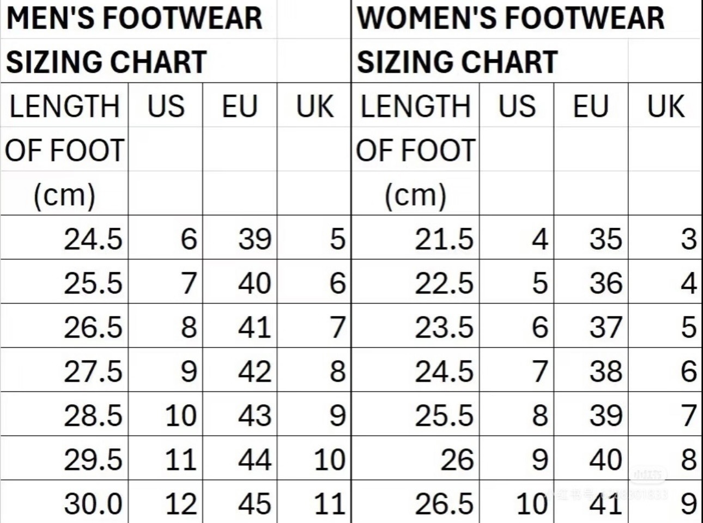The width and height of the screenshot is (703, 523).
Task: Select the WOMEN'S FOOTWEAR title cell
Action: tap(510, 19)
